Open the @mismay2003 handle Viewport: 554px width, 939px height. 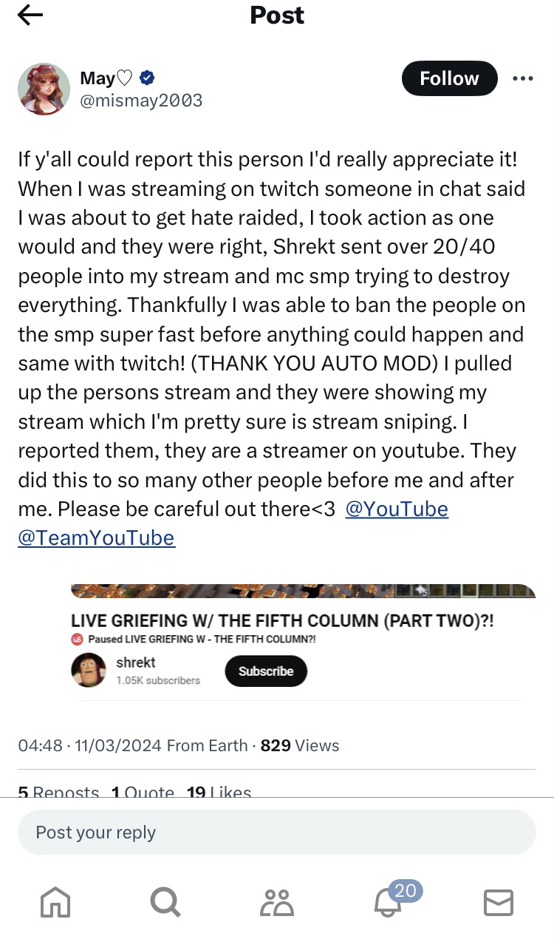[141, 101]
